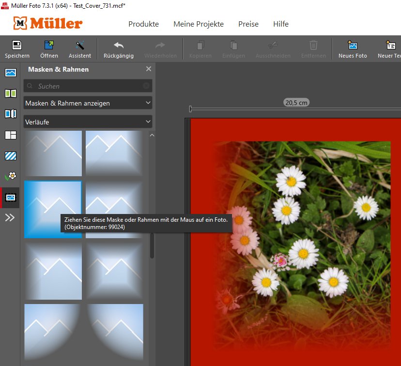Click the Hilfe menu item

[x=281, y=24]
